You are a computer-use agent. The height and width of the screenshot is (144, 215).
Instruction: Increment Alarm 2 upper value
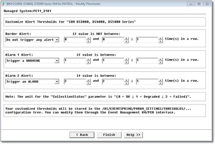[126, 80]
